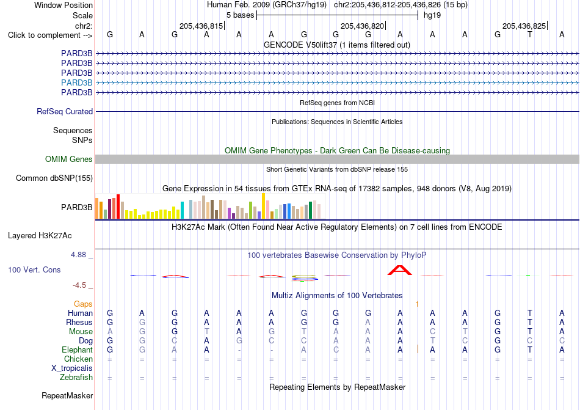Open 'Multiz Alignments of 100 Vertebrates' title

pyautogui.click(x=337, y=295)
